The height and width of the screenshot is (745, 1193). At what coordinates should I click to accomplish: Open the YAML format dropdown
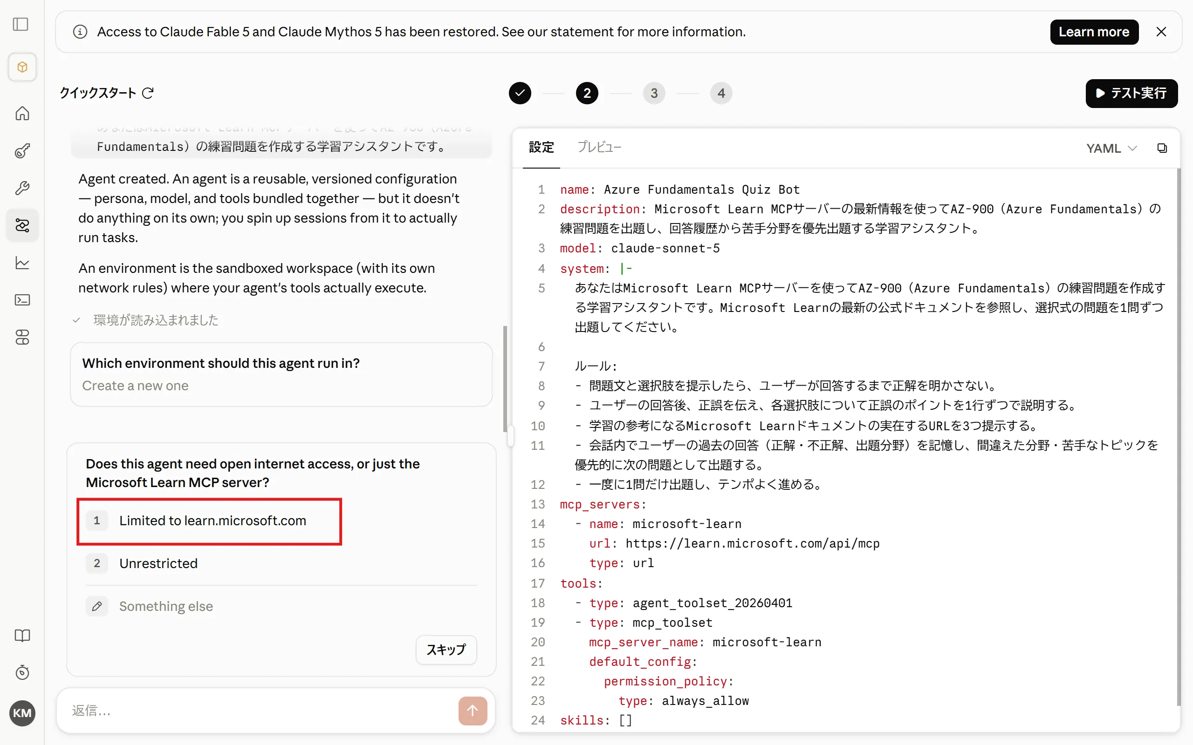click(1111, 149)
